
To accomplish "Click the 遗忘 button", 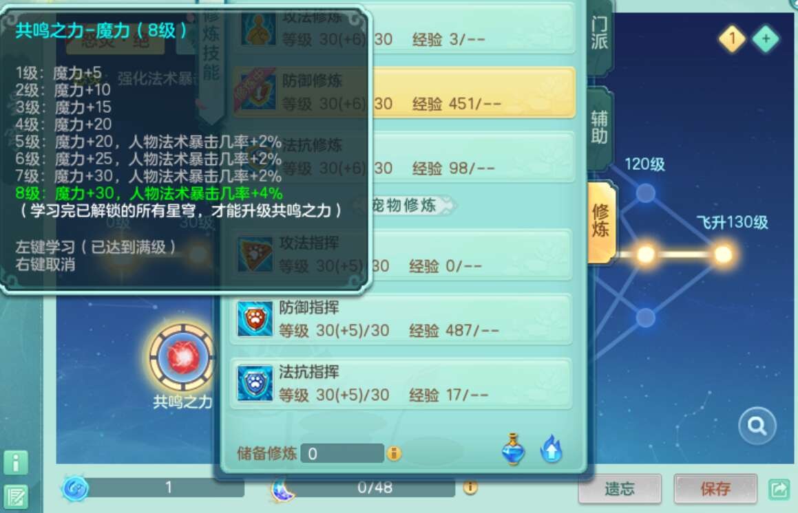I will point(620,489).
